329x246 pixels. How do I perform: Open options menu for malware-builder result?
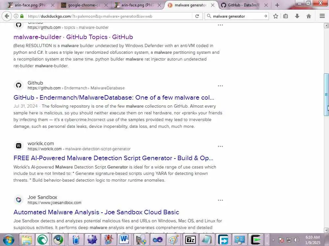[220, 25]
